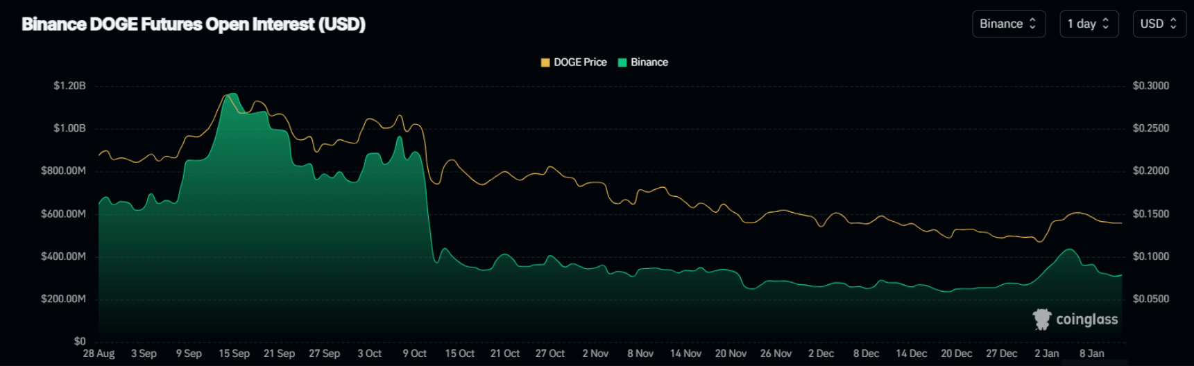1194x366 pixels.
Task: Click the $1.00B left axis label
Action: 69,128
